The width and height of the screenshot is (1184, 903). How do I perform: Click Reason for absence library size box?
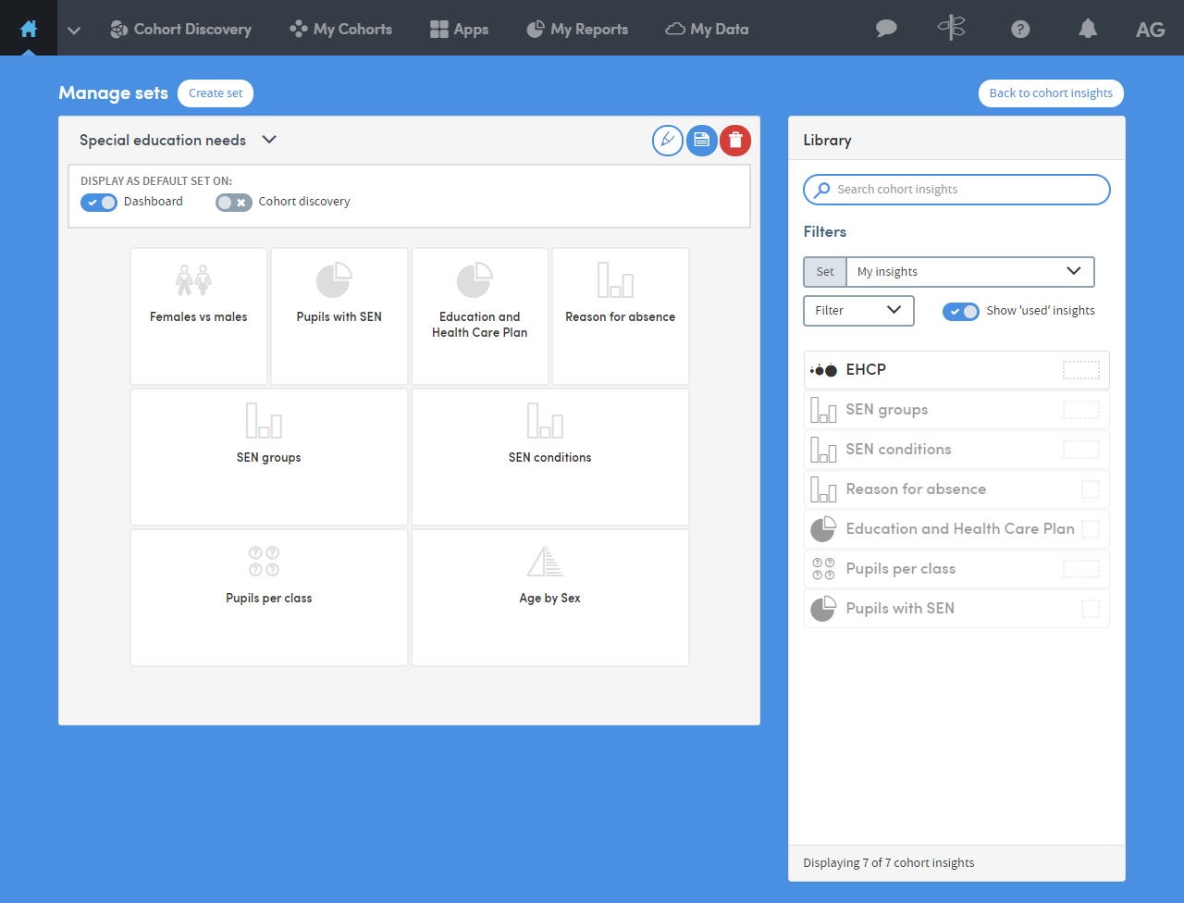[1091, 489]
